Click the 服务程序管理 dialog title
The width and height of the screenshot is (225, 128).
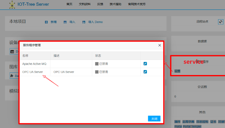pos(32,45)
